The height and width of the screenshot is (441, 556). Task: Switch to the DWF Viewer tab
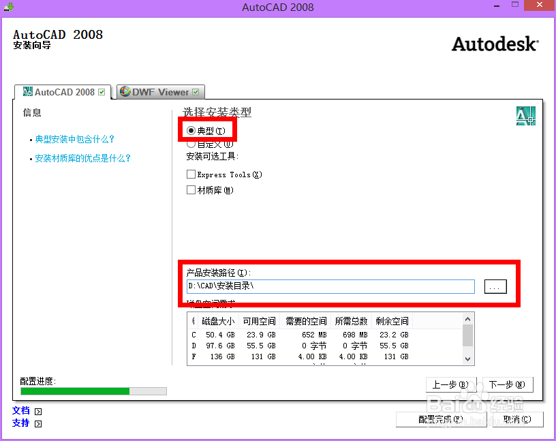coord(161,92)
